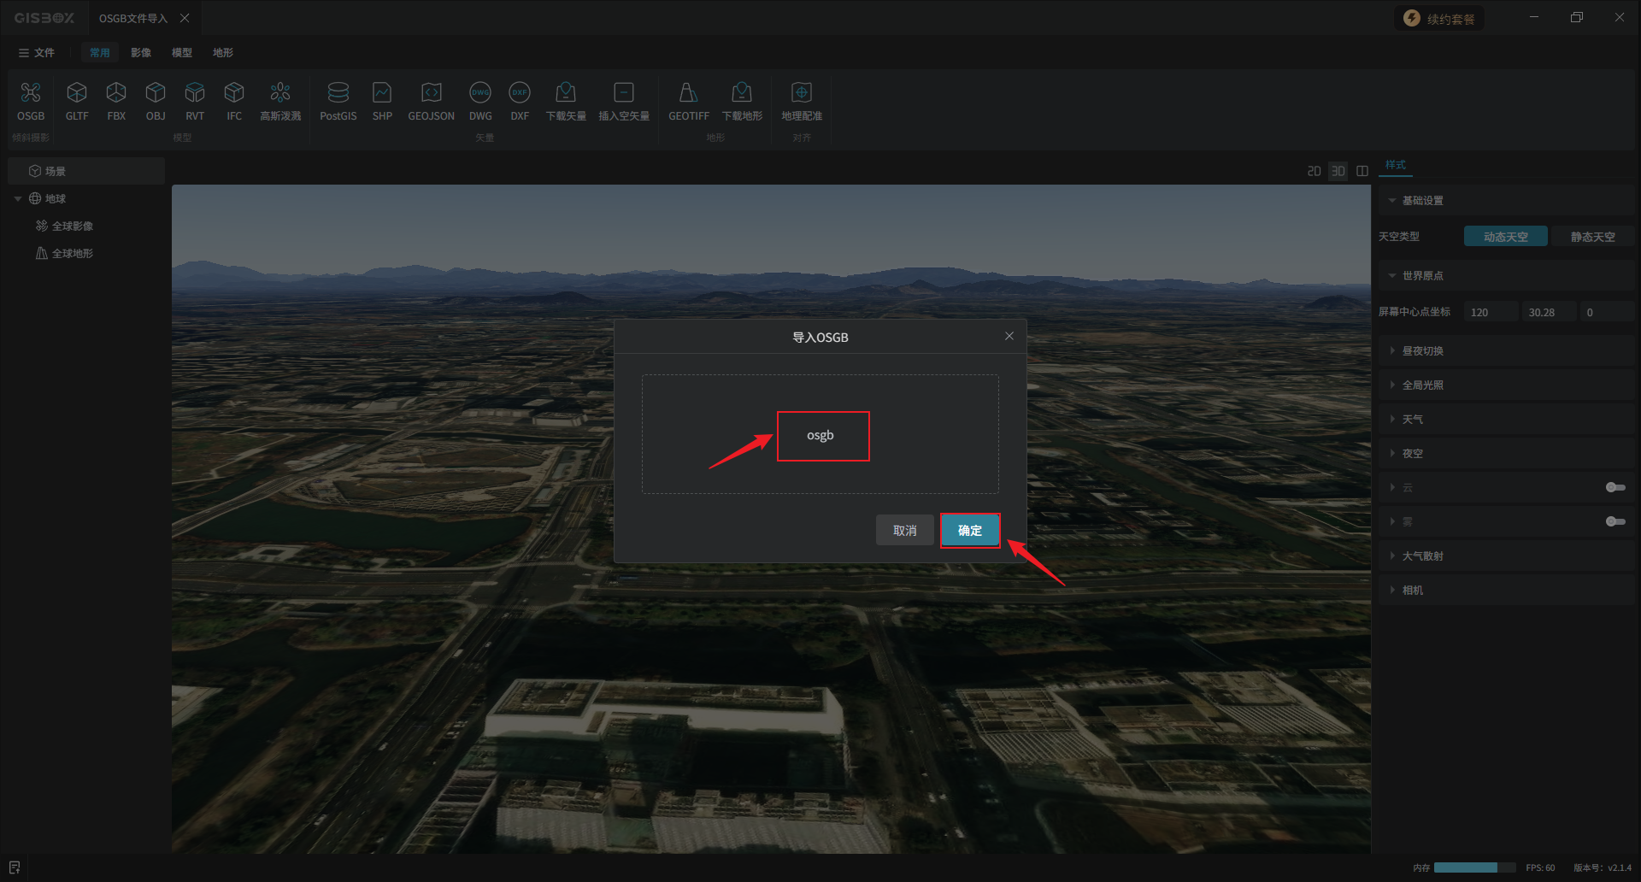This screenshot has height=882, width=1641.
Task: Click the PostGIS database icon
Action: 338,92
